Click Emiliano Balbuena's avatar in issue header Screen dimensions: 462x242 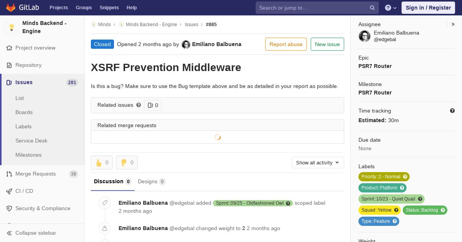186,45
